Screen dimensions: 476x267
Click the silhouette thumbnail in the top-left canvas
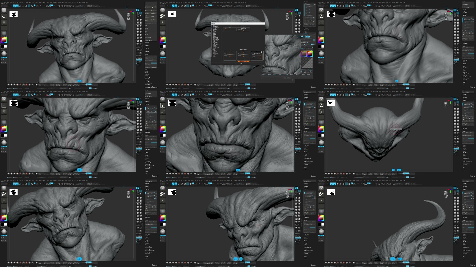click(x=13, y=14)
